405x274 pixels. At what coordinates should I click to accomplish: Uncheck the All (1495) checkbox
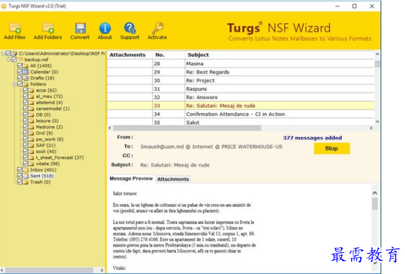[x=19, y=66]
